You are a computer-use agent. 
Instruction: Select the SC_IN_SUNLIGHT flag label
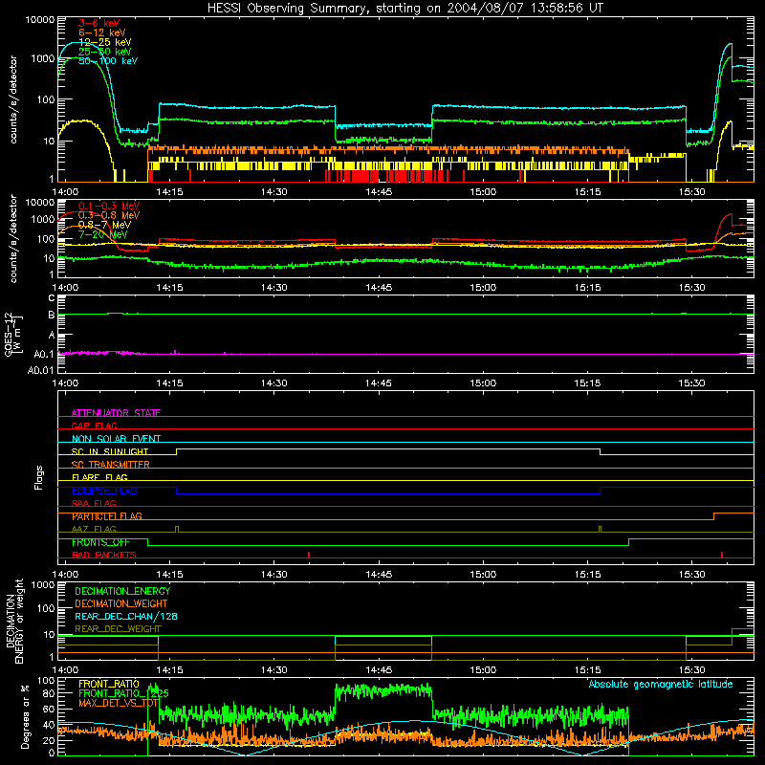tap(110, 451)
